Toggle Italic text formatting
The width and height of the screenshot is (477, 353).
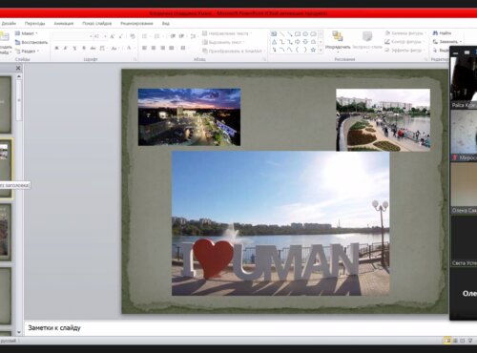click(x=65, y=48)
